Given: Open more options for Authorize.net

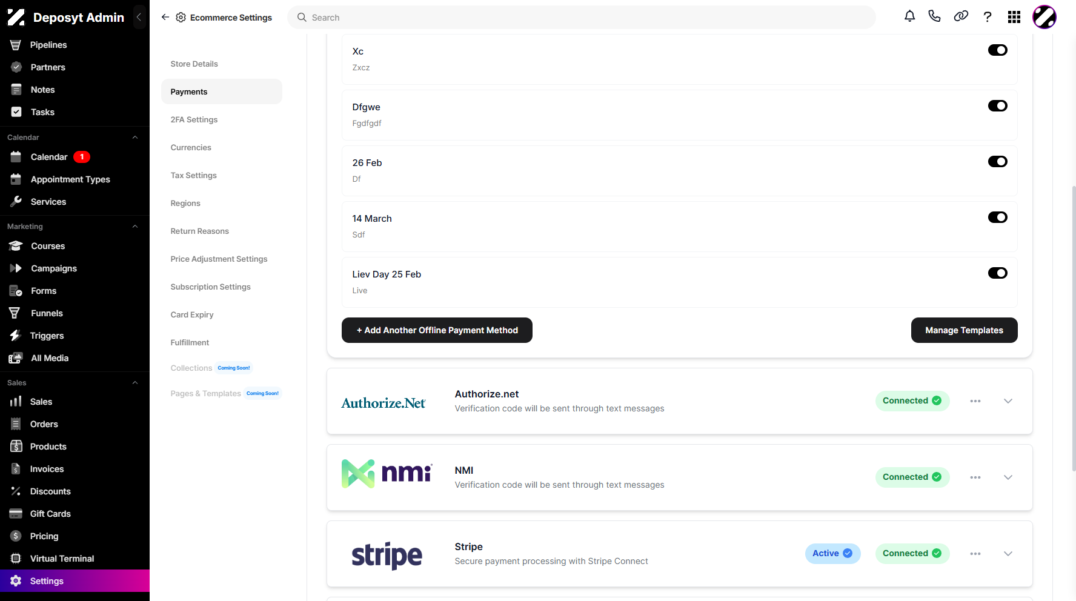Looking at the screenshot, I should pos(975,401).
